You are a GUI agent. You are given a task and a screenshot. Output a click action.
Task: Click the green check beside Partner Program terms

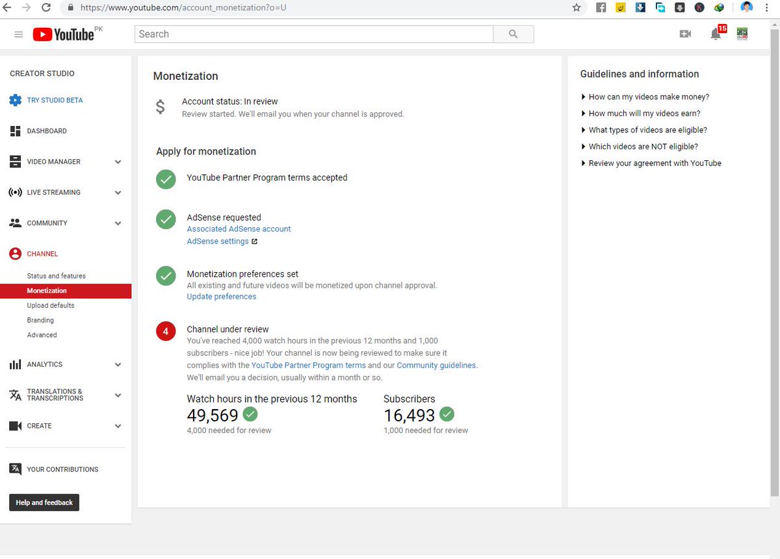166,179
